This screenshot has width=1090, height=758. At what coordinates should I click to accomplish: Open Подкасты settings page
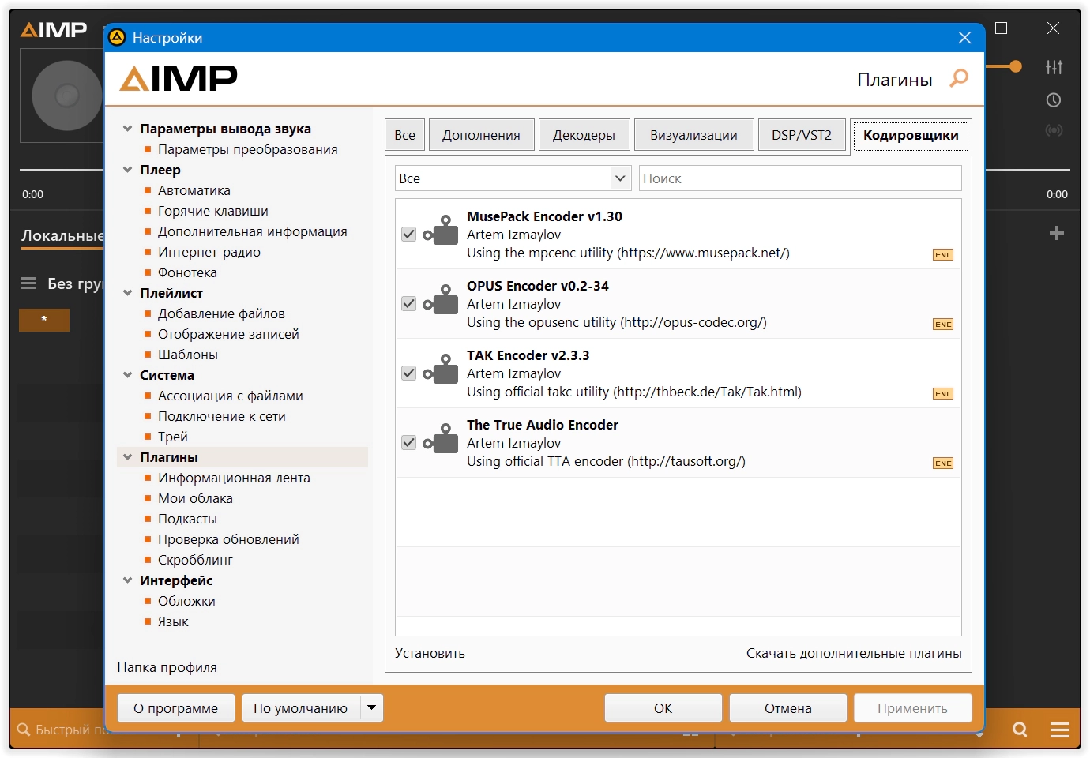pyautogui.click(x=187, y=519)
